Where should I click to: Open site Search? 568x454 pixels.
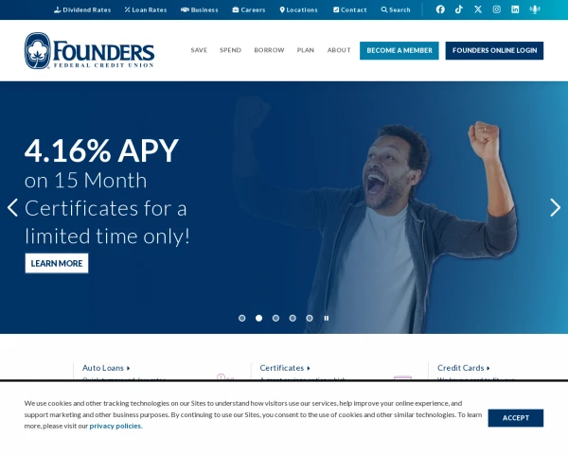tap(396, 9)
